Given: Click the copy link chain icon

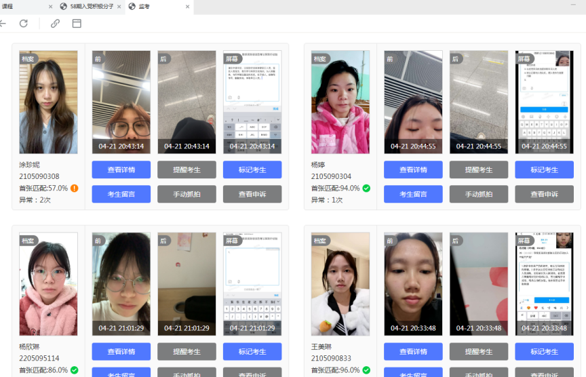Looking at the screenshot, I should coord(56,23).
